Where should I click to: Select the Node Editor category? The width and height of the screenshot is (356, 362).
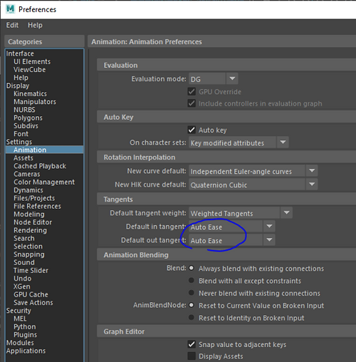[x=33, y=222]
